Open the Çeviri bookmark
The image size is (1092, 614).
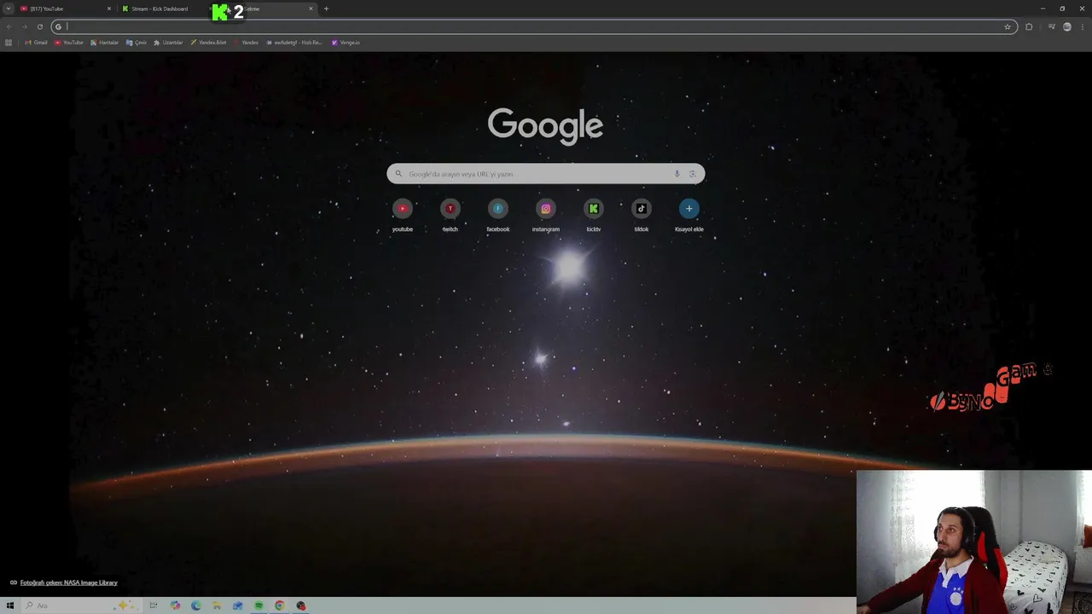pyautogui.click(x=136, y=43)
